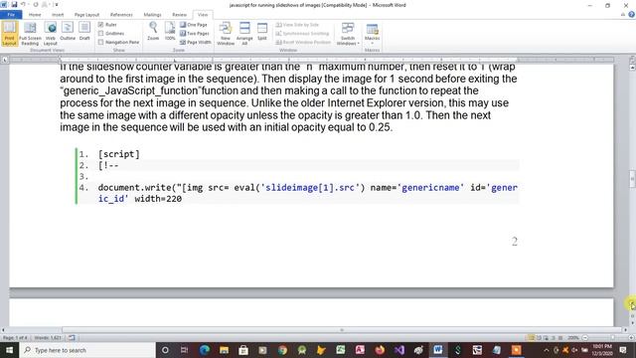636x358 pixels.
Task: Set zoom to 100%
Action: (x=170, y=31)
